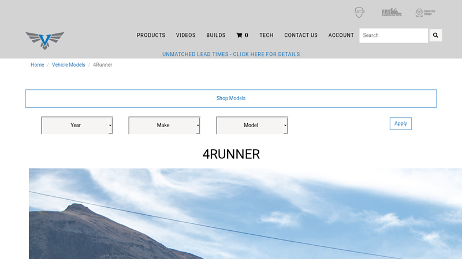The height and width of the screenshot is (259, 462).
Task: Click inside the Search input field
Action: tap(393, 35)
